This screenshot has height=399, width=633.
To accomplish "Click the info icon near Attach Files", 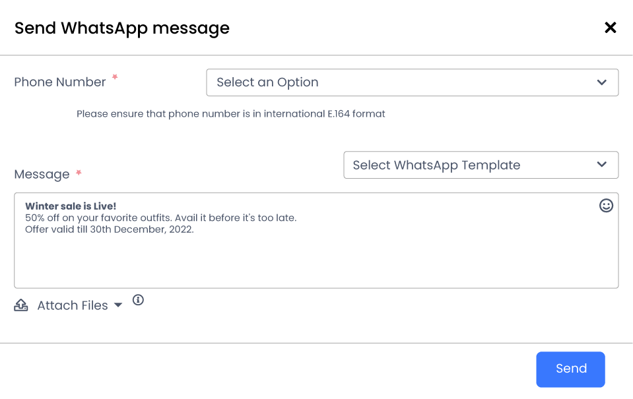I will [138, 300].
